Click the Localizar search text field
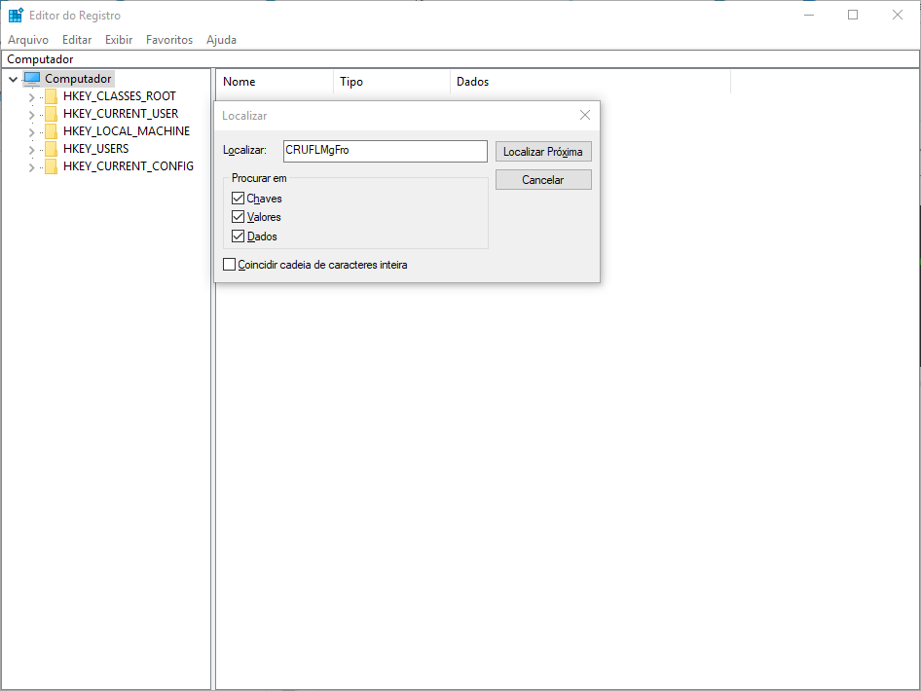The height and width of the screenshot is (691, 921). (386, 151)
